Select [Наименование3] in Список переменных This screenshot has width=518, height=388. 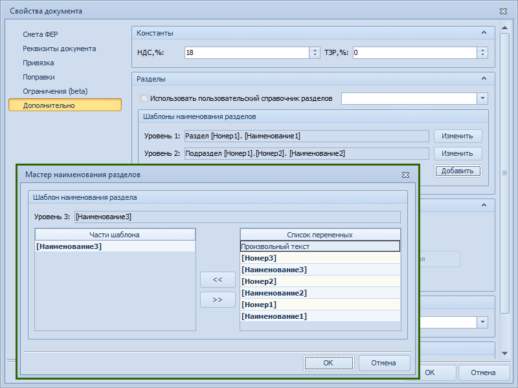click(x=320, y=270)
